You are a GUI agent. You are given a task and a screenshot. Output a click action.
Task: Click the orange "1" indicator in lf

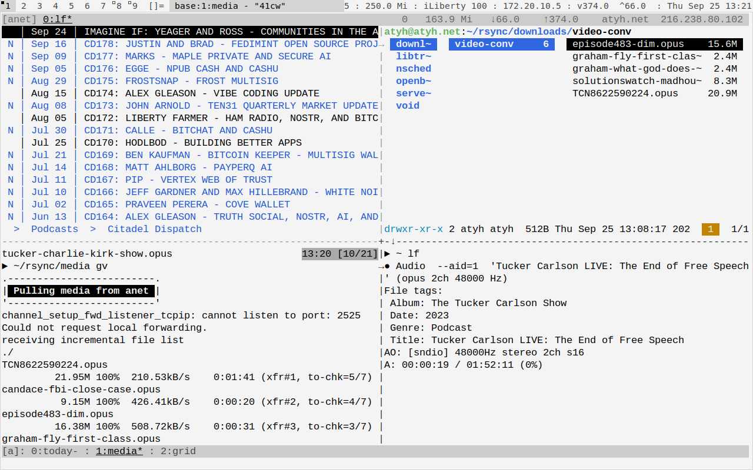click(x=710, y=229)
